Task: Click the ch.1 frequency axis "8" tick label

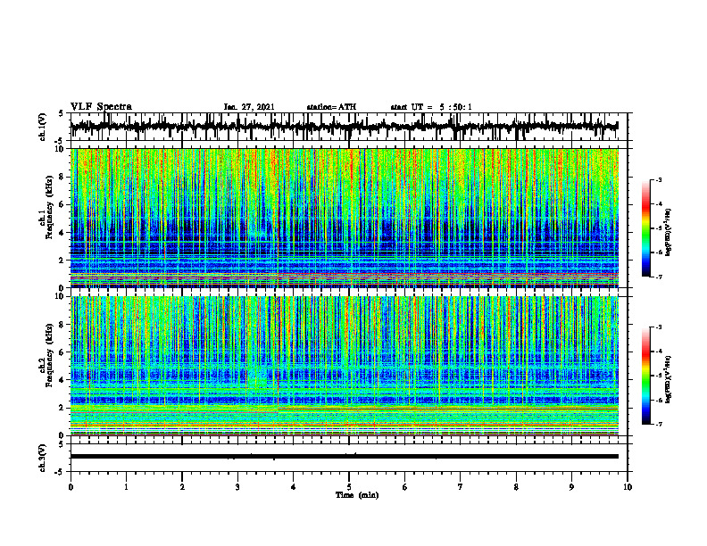Action: coord(62,177)
